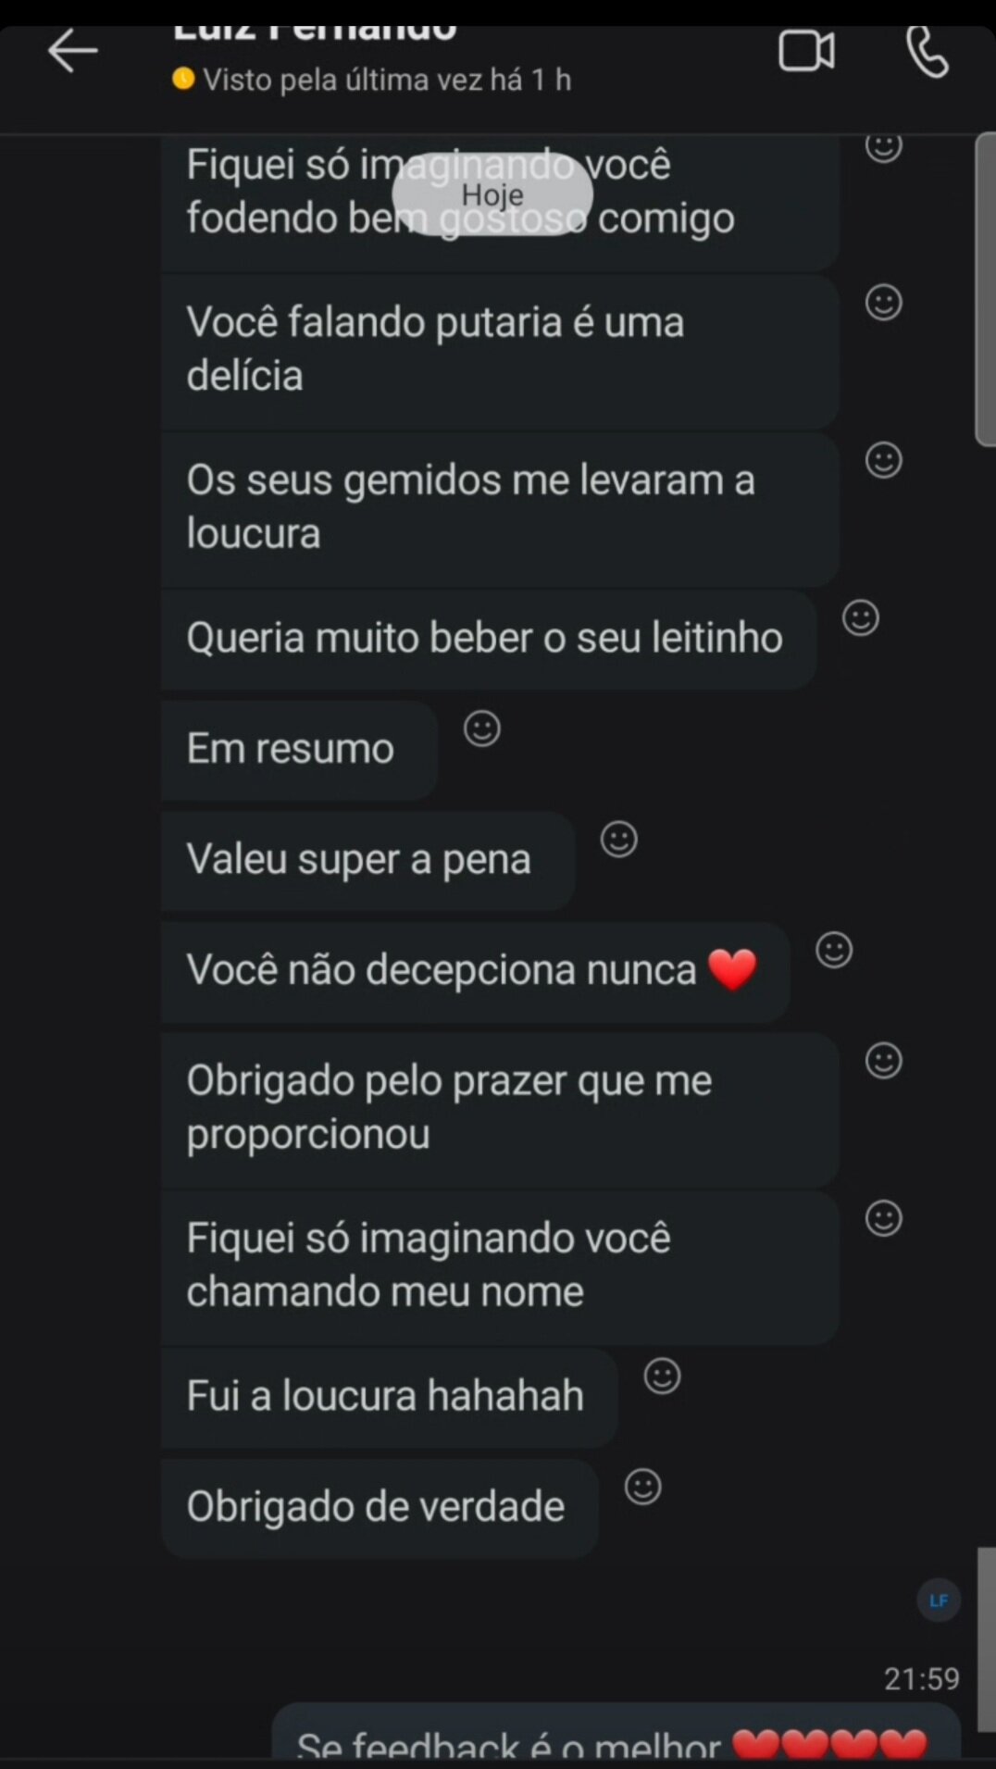React to "chamando meu nome" message
Screen dimensions: 996x1769
(884, 1218)
